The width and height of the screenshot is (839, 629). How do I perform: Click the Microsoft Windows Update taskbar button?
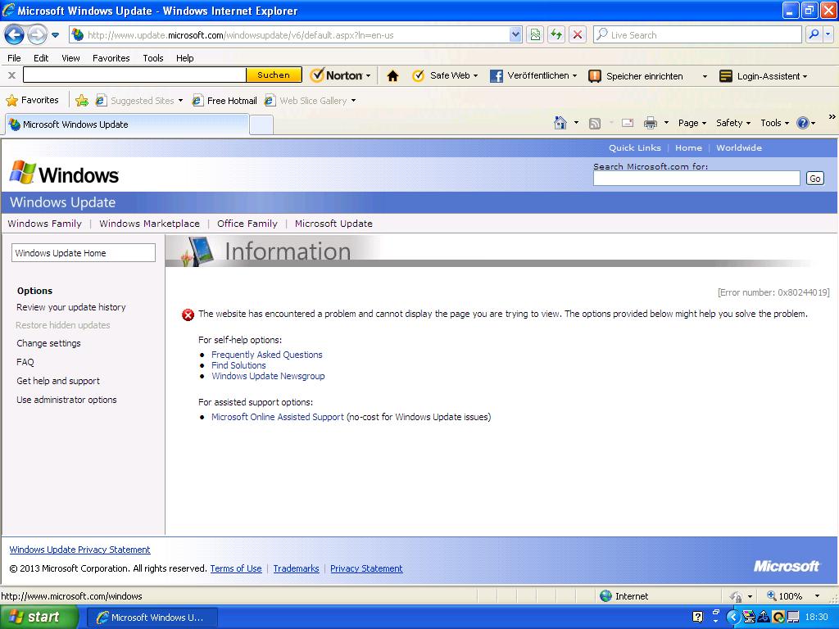(152, 618)
